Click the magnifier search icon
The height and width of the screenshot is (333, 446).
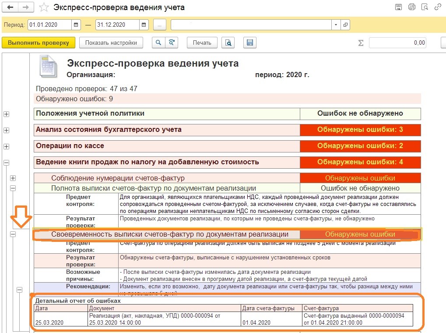[x=158, y=43]
